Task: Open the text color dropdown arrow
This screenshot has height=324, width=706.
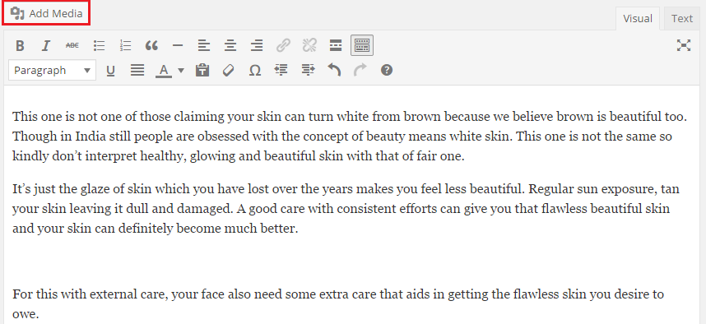Action: tap(181, 70)
